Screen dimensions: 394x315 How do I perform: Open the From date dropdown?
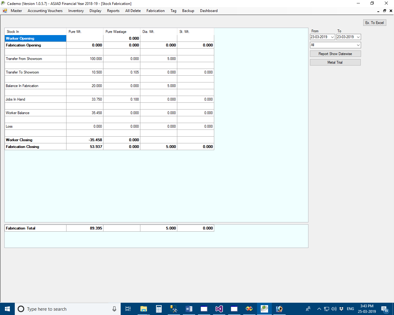click(x=332, y=37)
